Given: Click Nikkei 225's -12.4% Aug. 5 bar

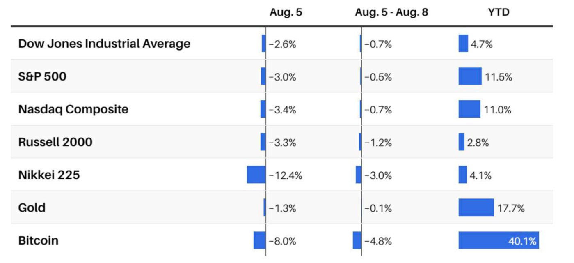Looking at the screenshot, I should (x=256, y=175).
